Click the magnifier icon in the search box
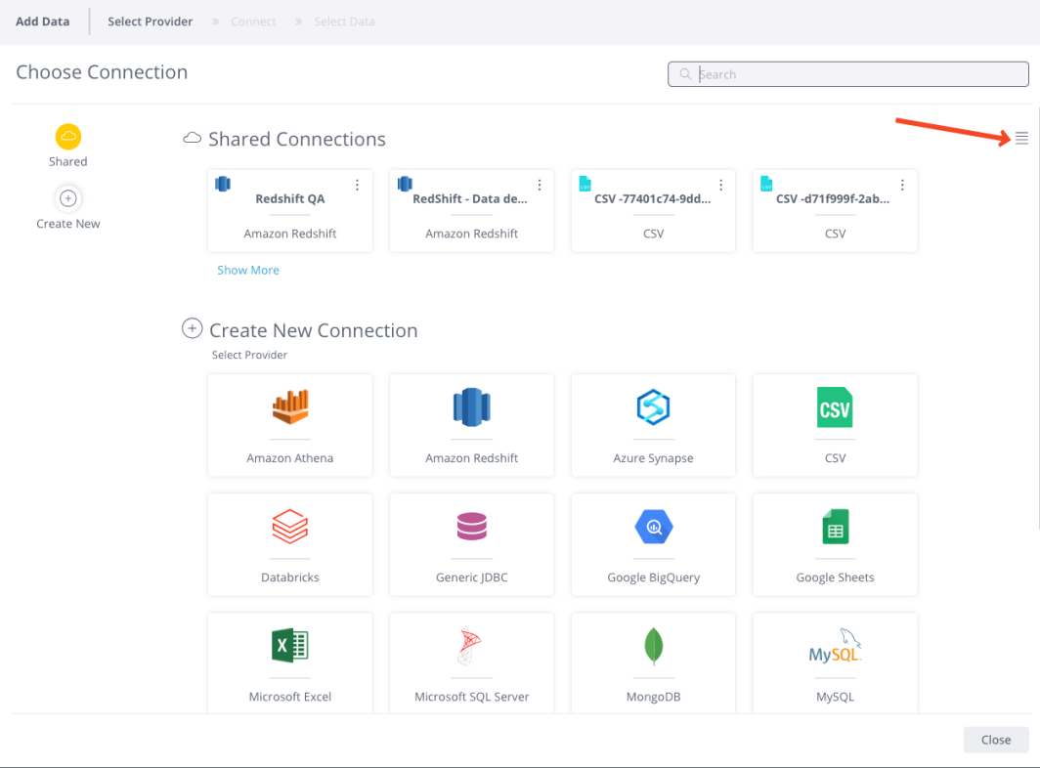The height and width of the screenshot is (768, 1040). pos(685,74)
